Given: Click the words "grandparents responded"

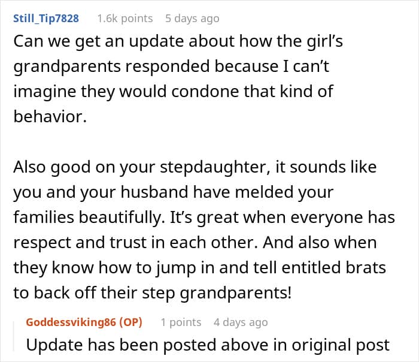Looking at the screenshot, I should coord(111,67).
